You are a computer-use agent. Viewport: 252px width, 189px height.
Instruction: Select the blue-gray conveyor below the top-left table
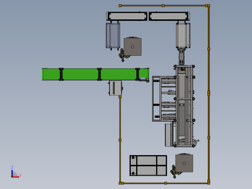pos(113,36)
